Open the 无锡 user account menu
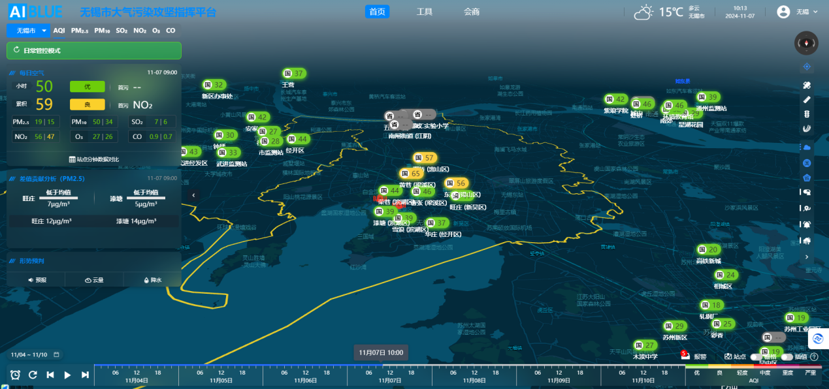The height and width of the screenshot is (389, 829). pos(797,12)
